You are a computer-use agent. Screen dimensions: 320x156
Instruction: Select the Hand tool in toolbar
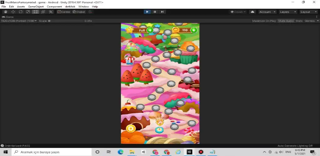coord(6,12)
